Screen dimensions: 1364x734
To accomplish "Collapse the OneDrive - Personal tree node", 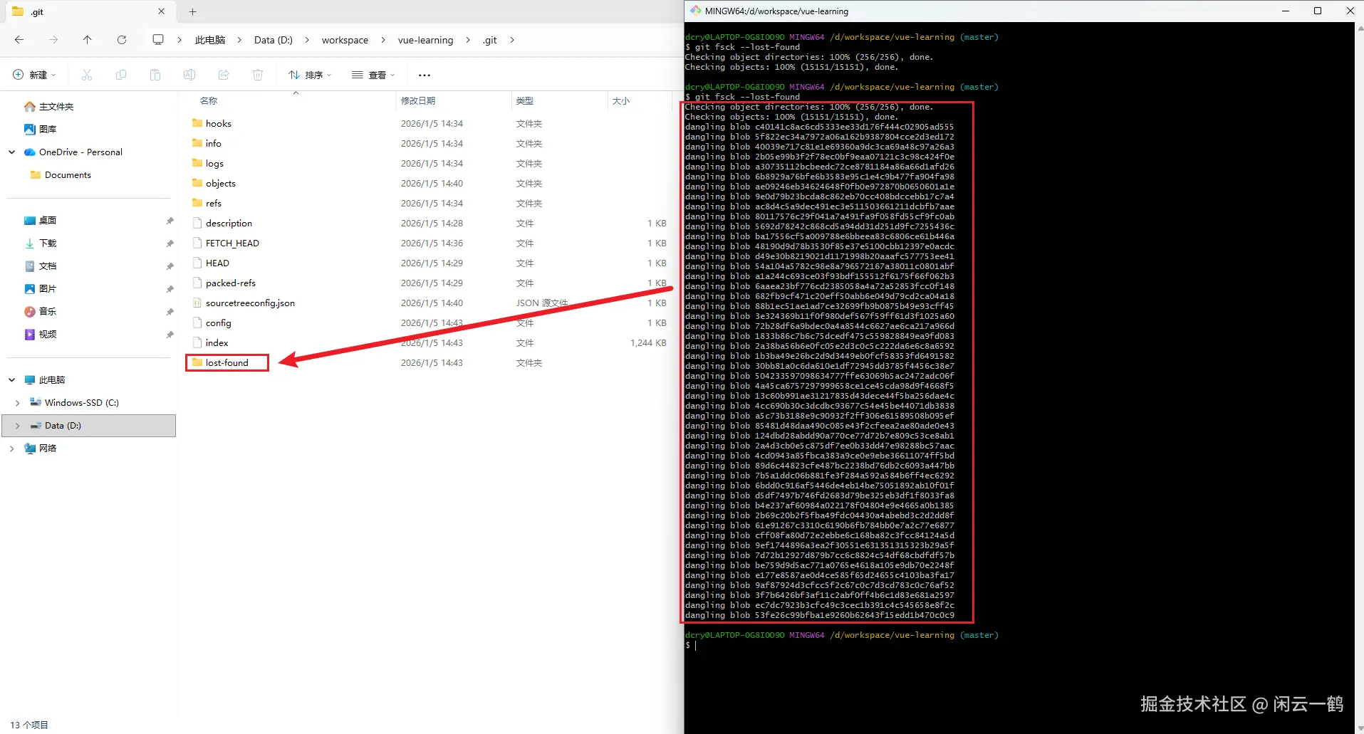I will point(11,152).
